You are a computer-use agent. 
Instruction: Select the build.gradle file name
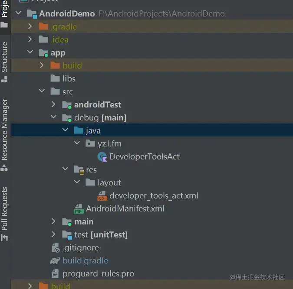coord(85,261)
